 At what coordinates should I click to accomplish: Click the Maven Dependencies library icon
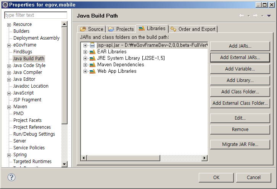pyautogui.click(x=92, y=65)
